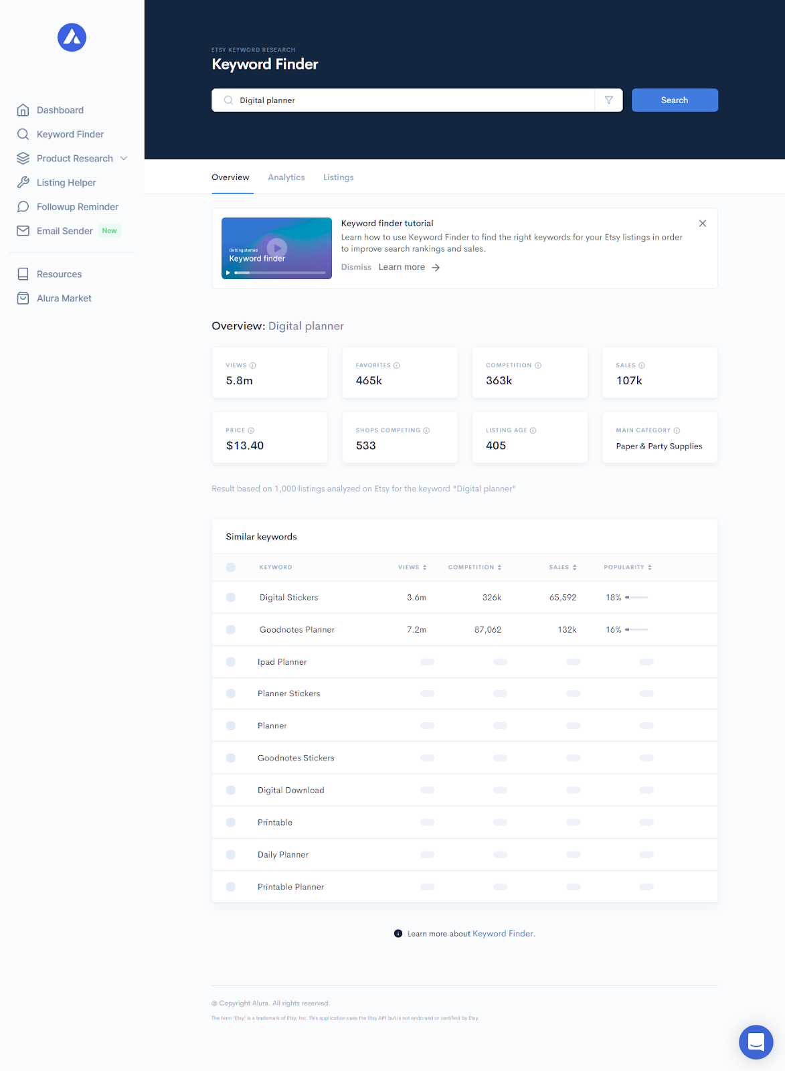Dismiss the tutorial banner via Dismiss link
Viewport: 785px width, 1071px height.
(x=356, y=267)
